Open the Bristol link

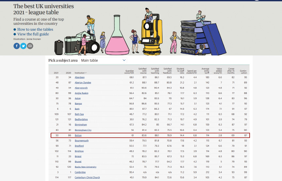(78, 157)
